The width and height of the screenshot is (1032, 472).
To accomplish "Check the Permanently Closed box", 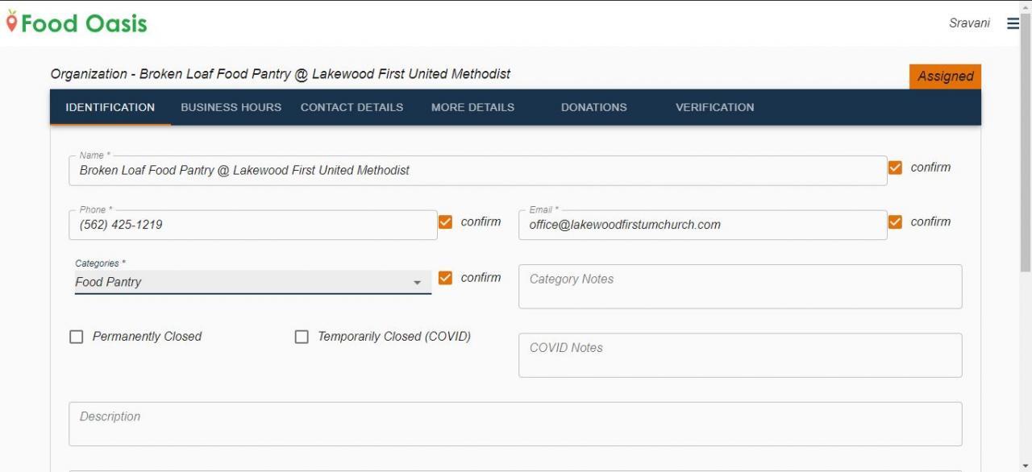I will [77, 337].
